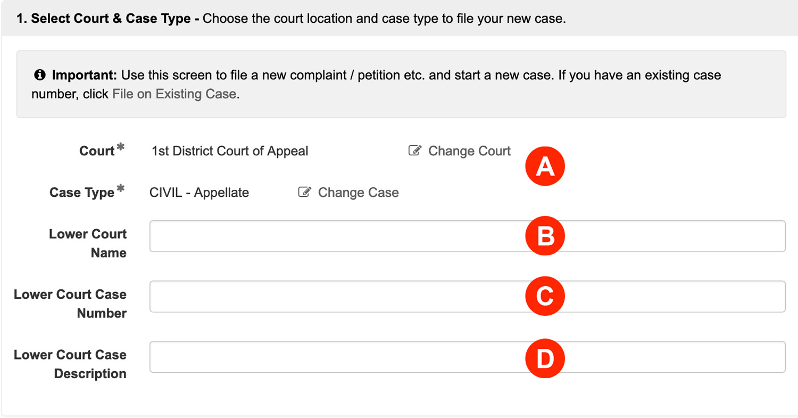This screenshot has width=798, height=418.
Task: Click the edit pencil icon beside Change Case
Action: pos(304,192)
